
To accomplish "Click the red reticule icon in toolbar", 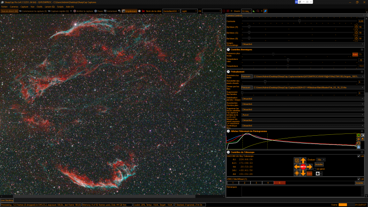I will pos(228,11).
